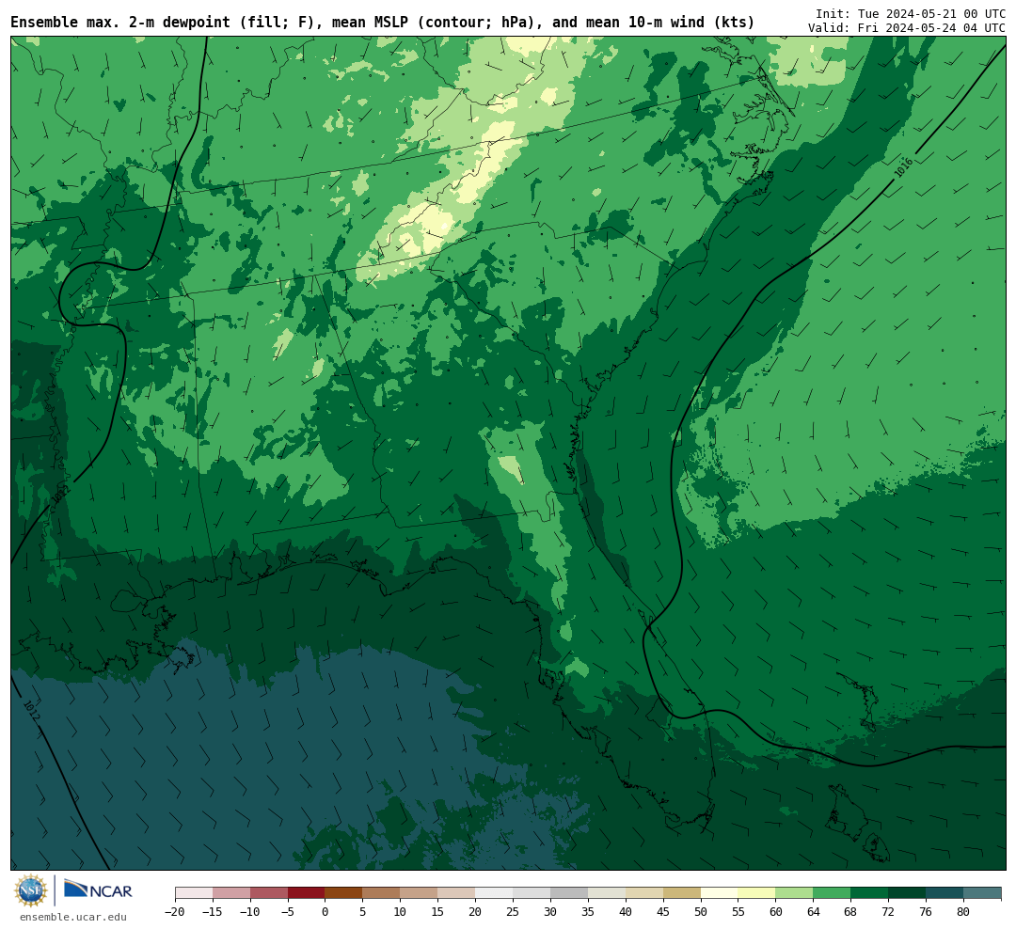Click the tan swatch between 10 and 15
The image size is (1016, 929).
[x=420, y=893]
